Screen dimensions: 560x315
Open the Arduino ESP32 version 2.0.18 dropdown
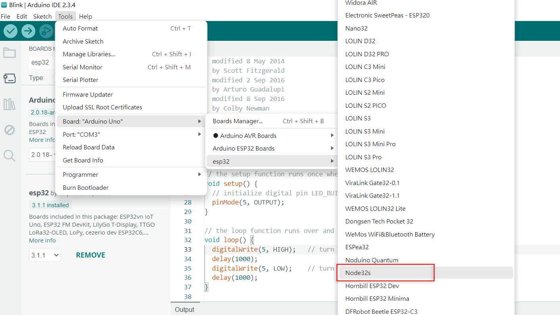[x=42, y=155]
